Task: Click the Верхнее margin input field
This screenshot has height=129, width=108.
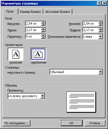Action: (x=33, y=24)
